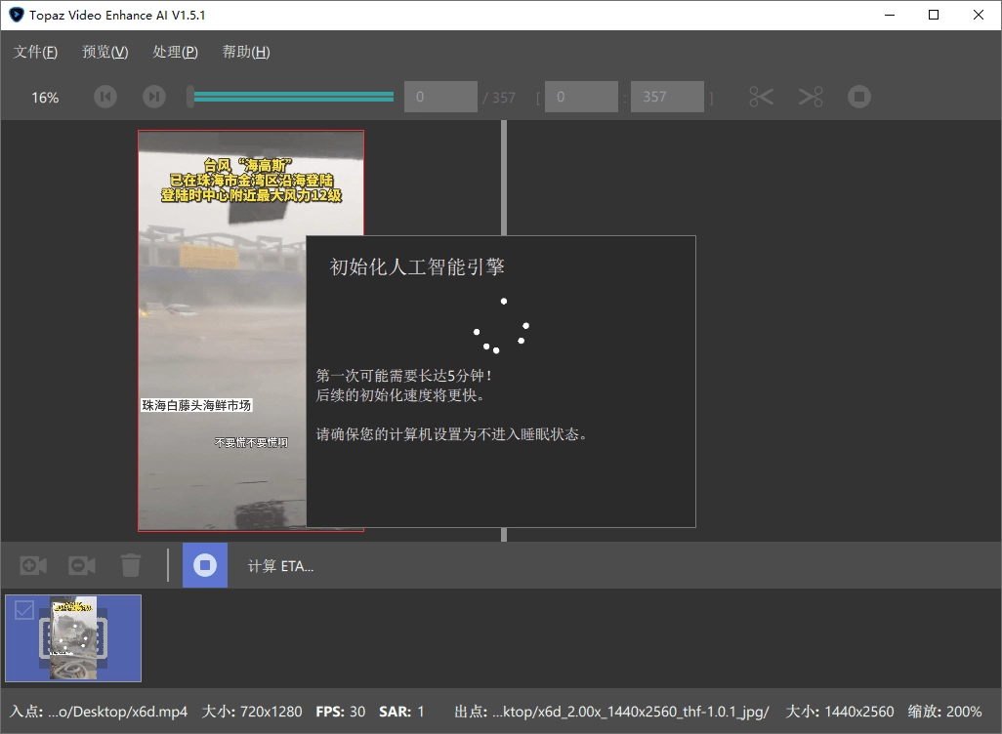Click the current frame input field

point(439,97)
